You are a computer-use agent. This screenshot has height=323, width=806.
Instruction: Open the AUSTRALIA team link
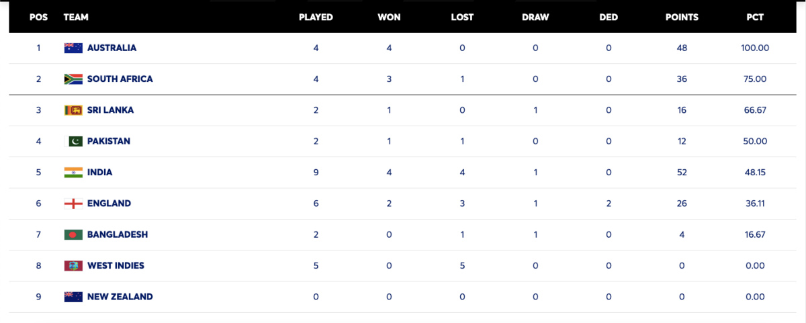click(x=111, y=48)
